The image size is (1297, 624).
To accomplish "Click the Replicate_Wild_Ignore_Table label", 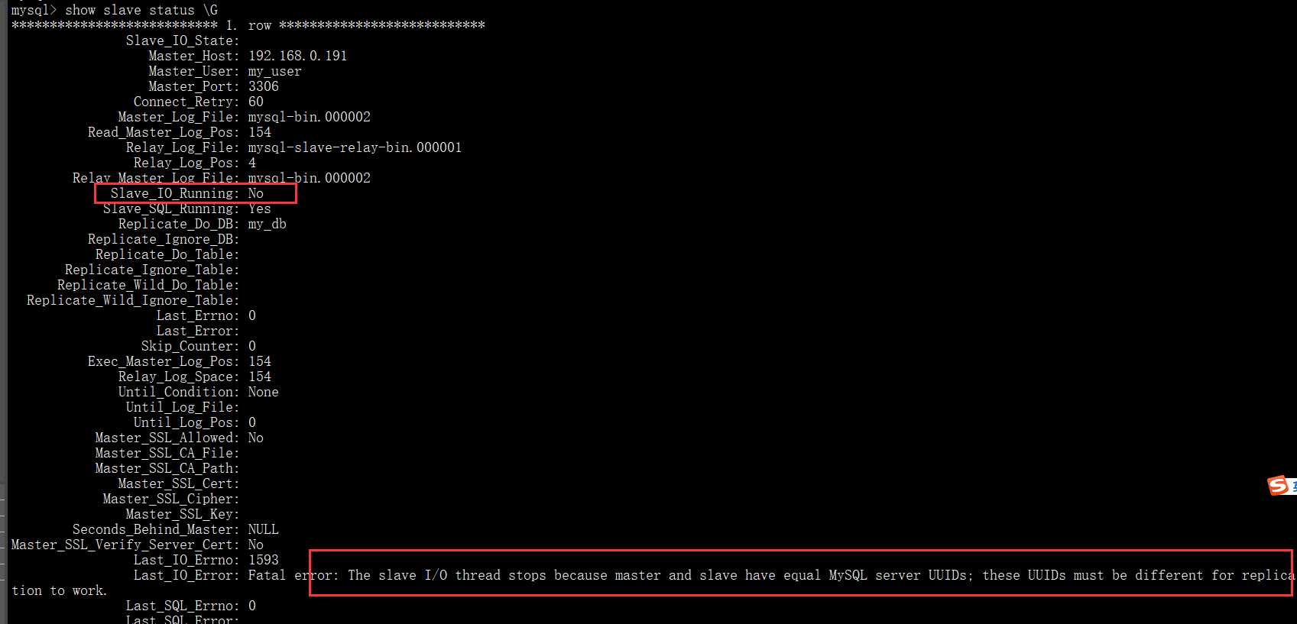I will click(133, 300).
